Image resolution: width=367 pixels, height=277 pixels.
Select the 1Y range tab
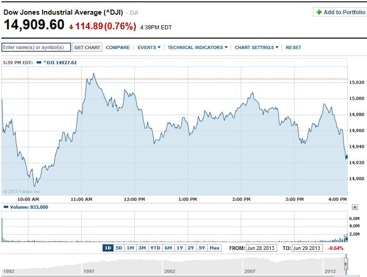180,248
